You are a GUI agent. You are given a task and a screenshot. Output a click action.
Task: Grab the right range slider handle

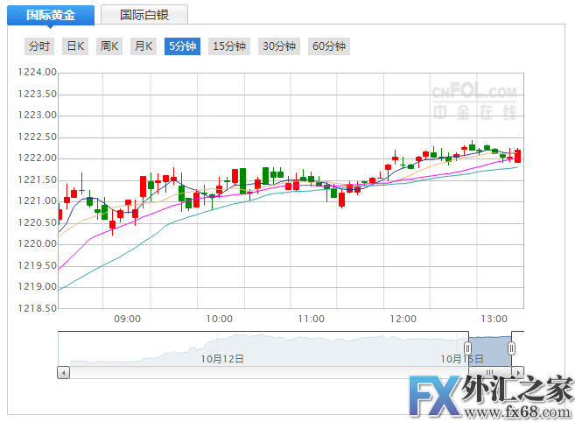click(512, 348)
